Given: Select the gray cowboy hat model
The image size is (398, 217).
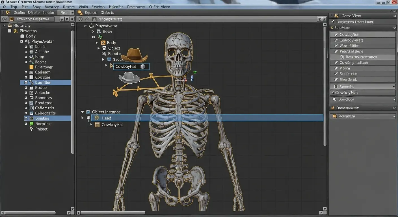Looking at the screenshot, I should coord(129,77).
